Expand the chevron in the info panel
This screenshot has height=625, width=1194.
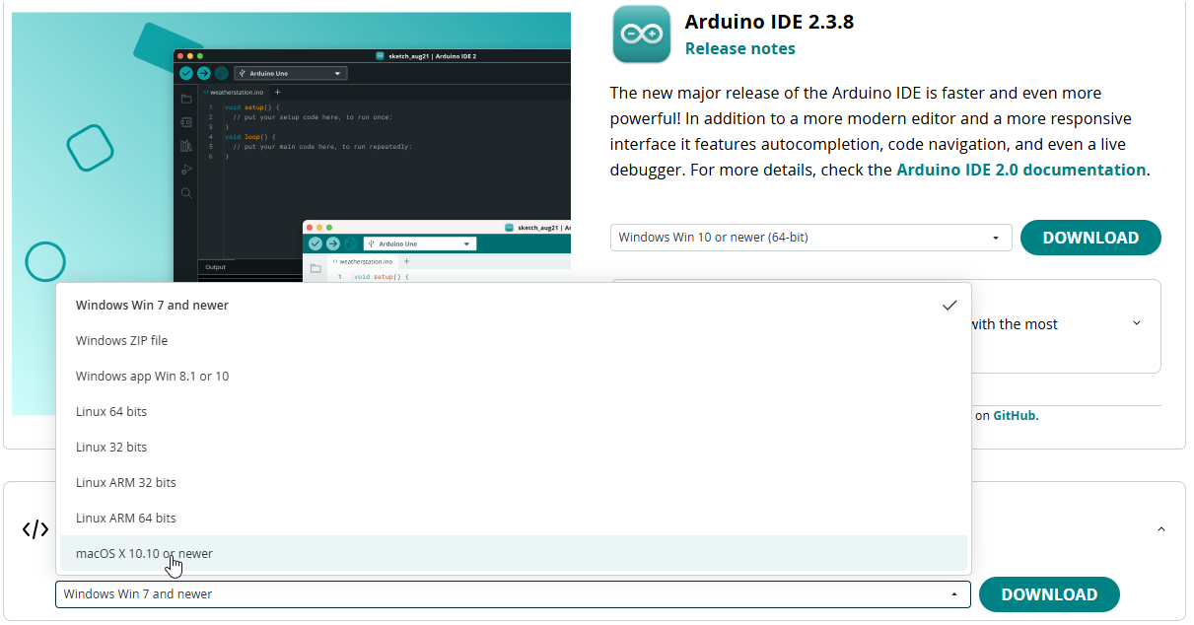[x=1137, y=323]
